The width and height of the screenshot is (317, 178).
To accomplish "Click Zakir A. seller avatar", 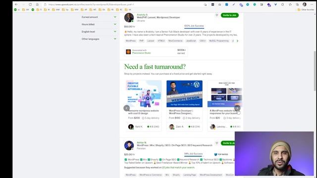I will click(x=172, y=127).
